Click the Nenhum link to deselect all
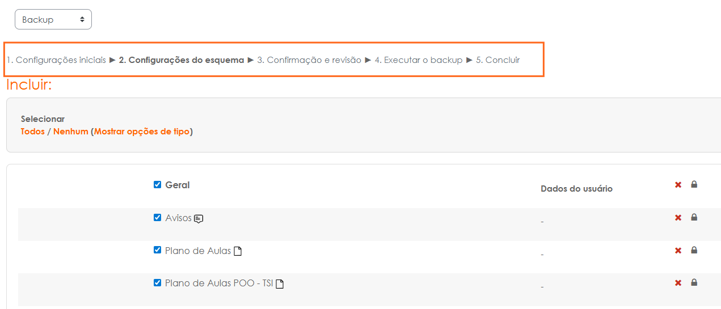 pyautogui.click(x=70, y=132)
